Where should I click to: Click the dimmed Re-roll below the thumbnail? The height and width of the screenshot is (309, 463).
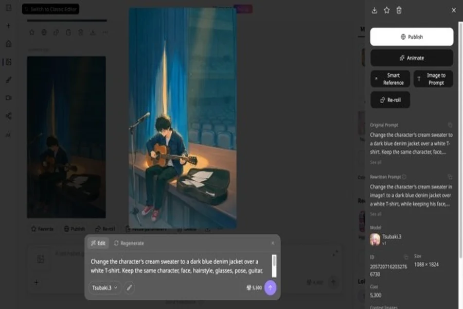tap(105, 229)
